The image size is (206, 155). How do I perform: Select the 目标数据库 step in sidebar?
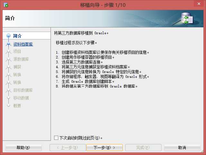[23, 90]
